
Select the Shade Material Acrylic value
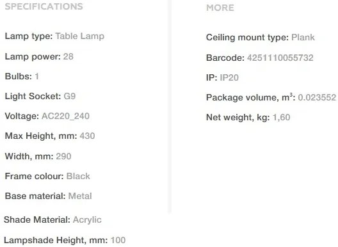87,220
